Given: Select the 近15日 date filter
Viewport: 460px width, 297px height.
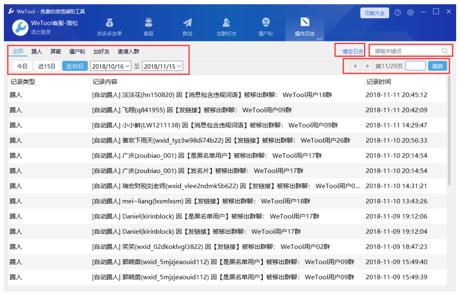Looking at the screenshot, I should click(47, 66).
